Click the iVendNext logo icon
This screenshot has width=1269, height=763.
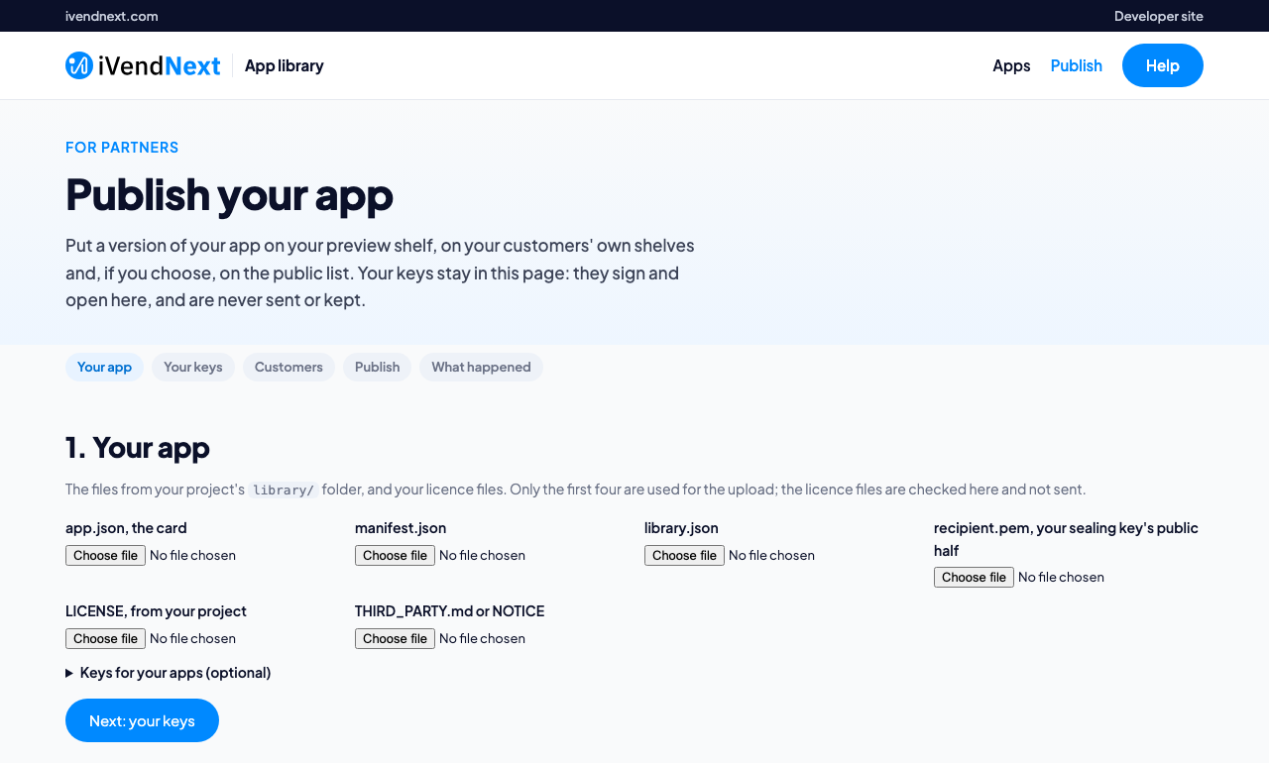[x=79, y=65]
